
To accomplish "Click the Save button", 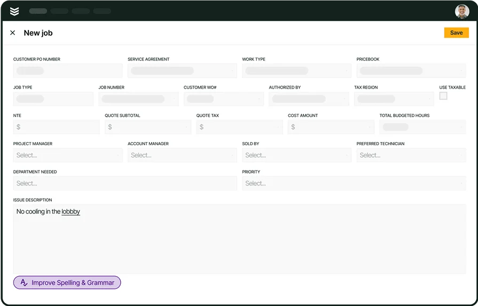I will pyautogui.click(x=456, y=33).
